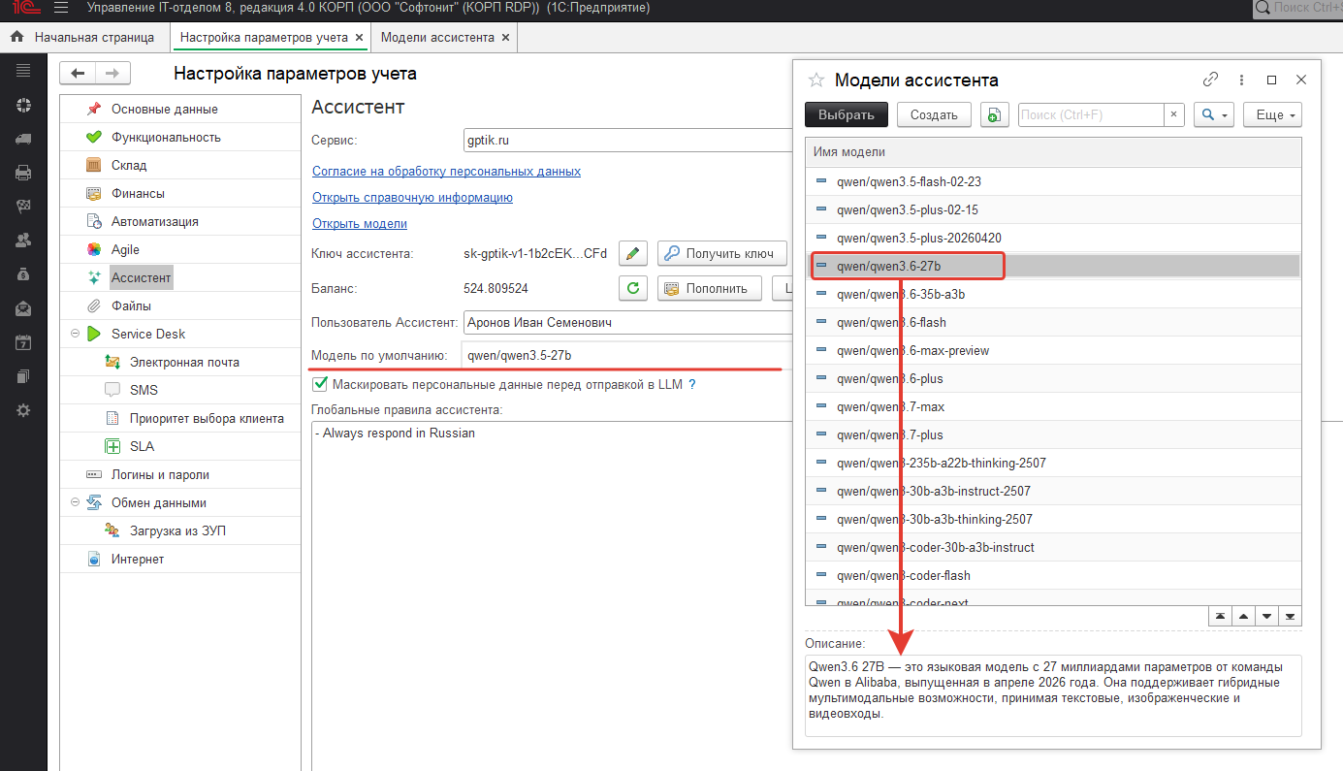Close the Настройка параметров учета tab
This screenshot has width=1343, height=771.
pos(359,38)
